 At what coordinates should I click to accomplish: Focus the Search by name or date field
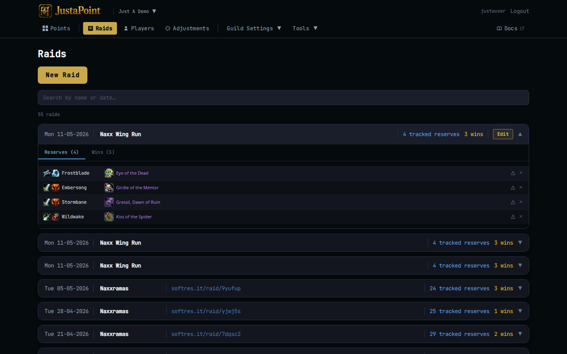click(x=283, y=98)
